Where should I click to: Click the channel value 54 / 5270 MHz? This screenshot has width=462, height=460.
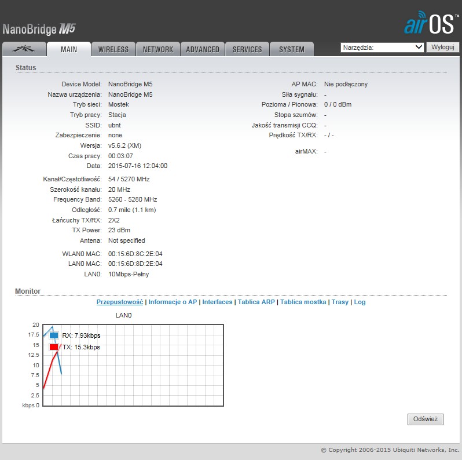click(x=129, y=179)
